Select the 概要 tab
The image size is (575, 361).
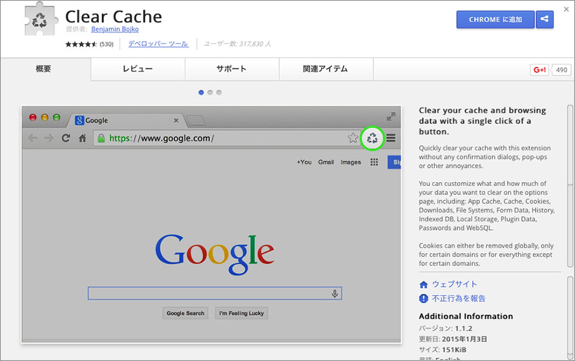tap(43, 69)
